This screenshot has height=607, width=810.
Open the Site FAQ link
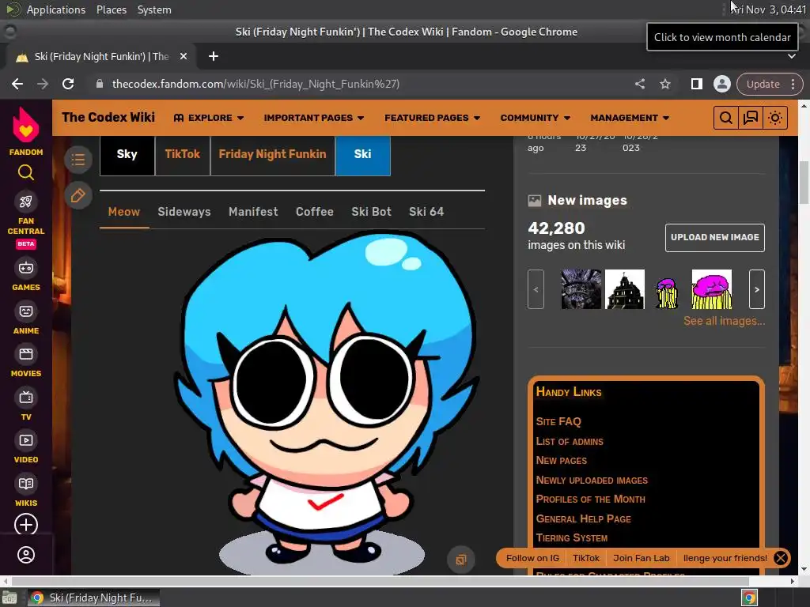coord(558,422)
